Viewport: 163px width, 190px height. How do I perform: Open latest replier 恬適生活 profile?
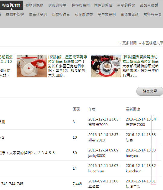point(133,186)
